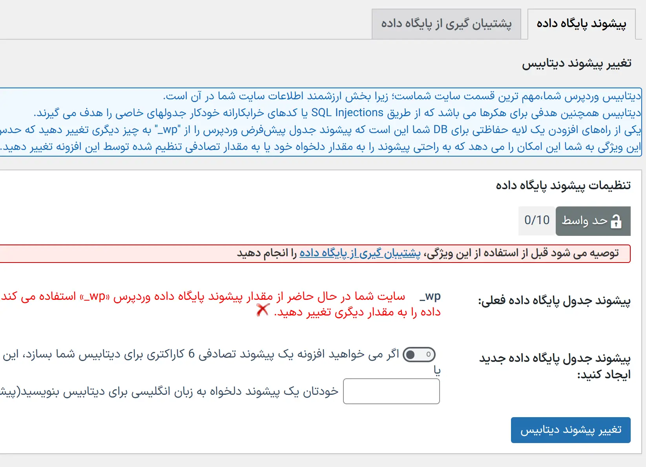646x467 pixels.
Task: Toggle the random 6-character prefix switch
Action: [x=419, y=355]
